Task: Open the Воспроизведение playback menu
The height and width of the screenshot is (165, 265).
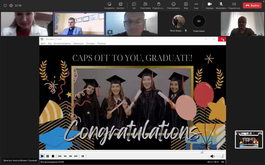Action: pyautogui.click(x=62, y=43)
